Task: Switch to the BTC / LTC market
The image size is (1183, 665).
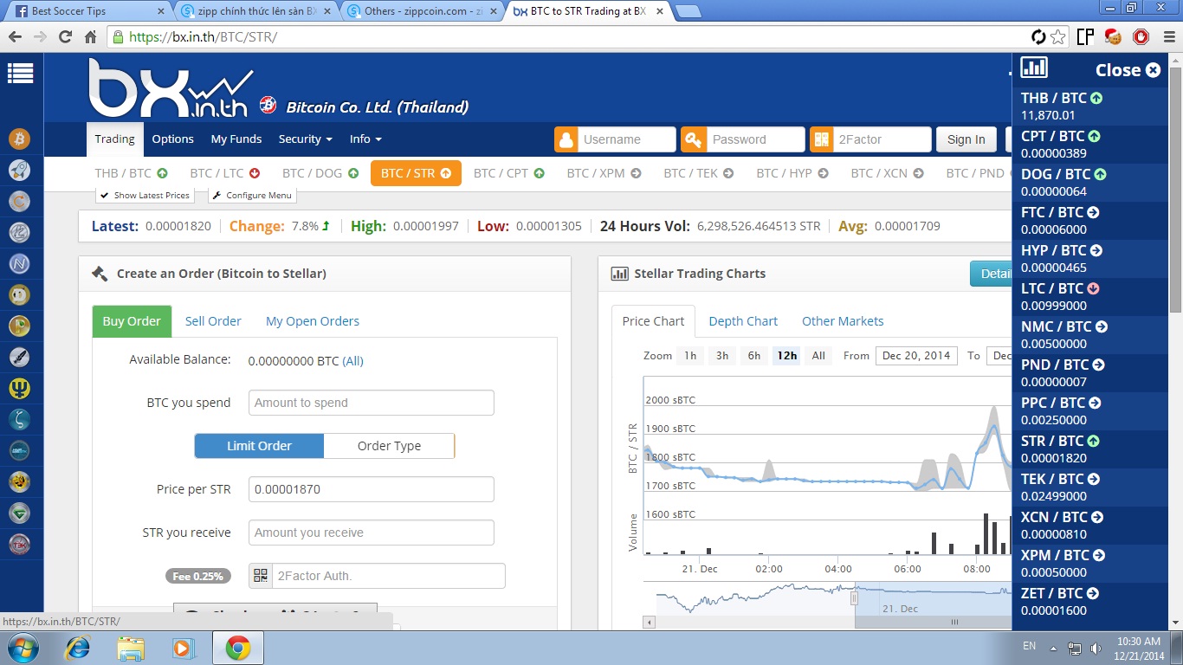Action: pos(225,173)
